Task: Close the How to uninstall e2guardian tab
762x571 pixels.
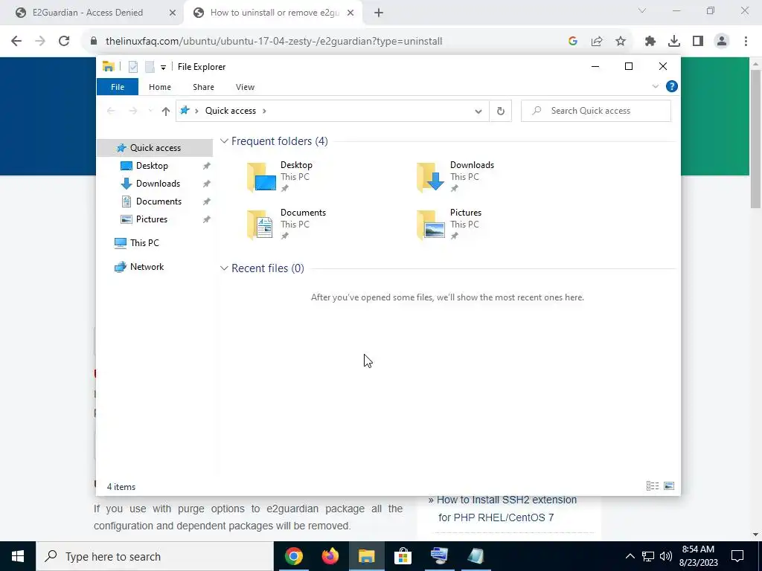Action: tap(350, 13)
